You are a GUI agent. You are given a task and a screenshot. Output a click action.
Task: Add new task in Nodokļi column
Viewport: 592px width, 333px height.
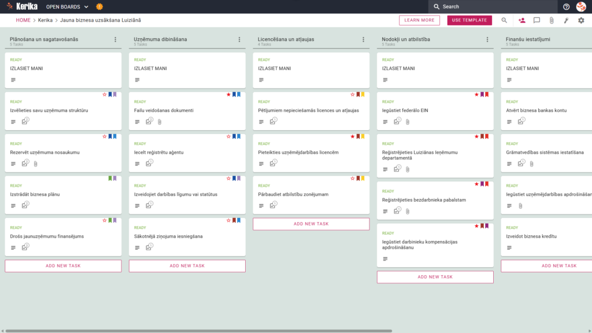click(x=435, y=277)
